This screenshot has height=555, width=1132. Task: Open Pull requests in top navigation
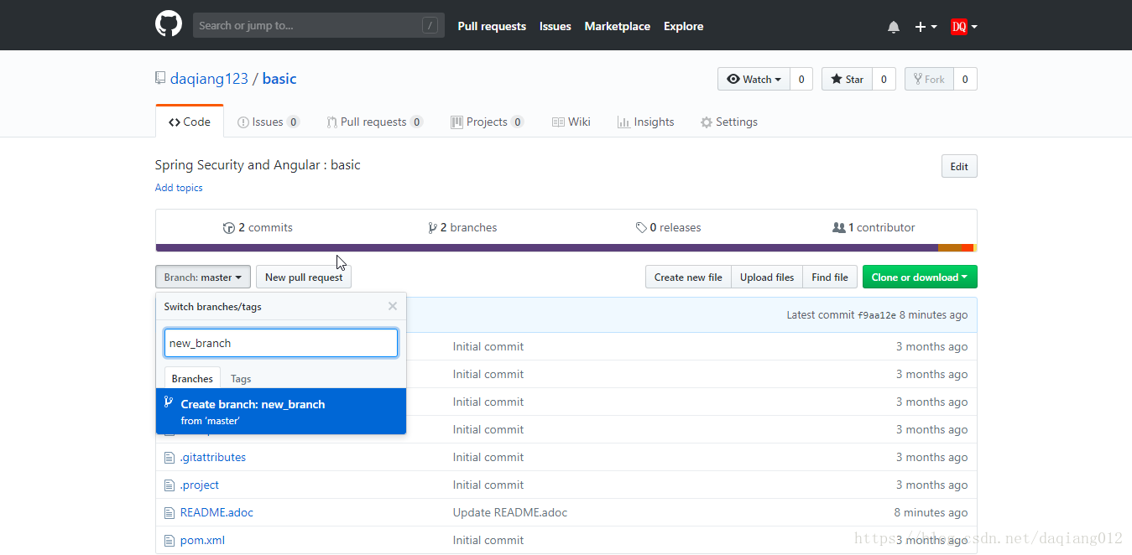[492, 26]
